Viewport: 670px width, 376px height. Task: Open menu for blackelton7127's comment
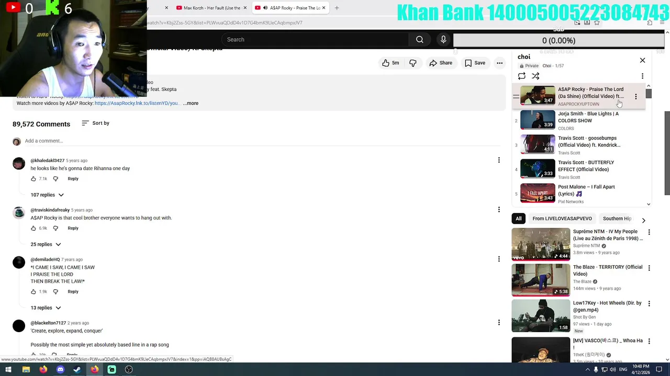point(498,323)
